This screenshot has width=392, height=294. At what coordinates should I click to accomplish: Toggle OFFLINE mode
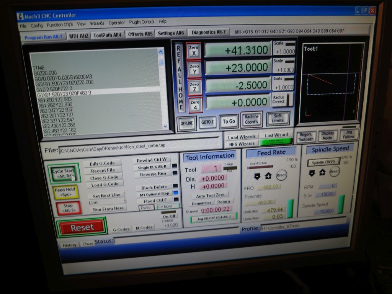click(x=187, y=123)
